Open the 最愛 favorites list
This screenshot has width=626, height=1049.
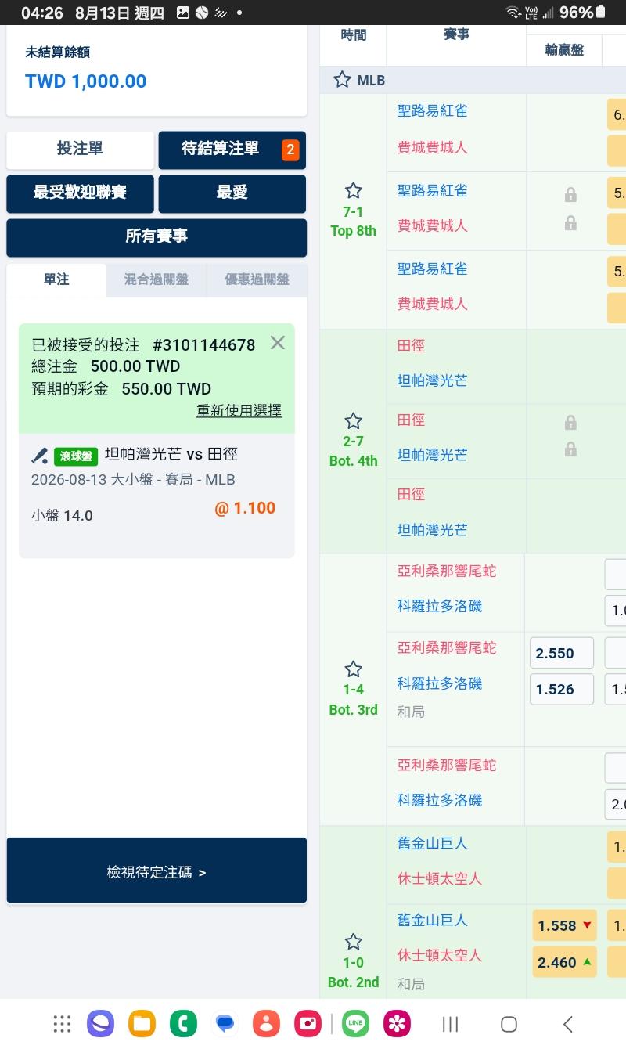(x=232, y=193)
